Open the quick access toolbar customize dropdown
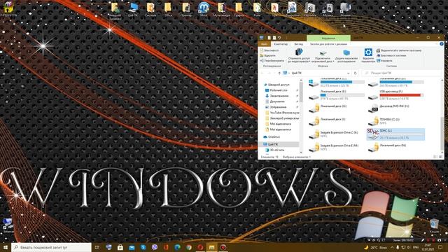448x252 pixels. click(286, 38)
